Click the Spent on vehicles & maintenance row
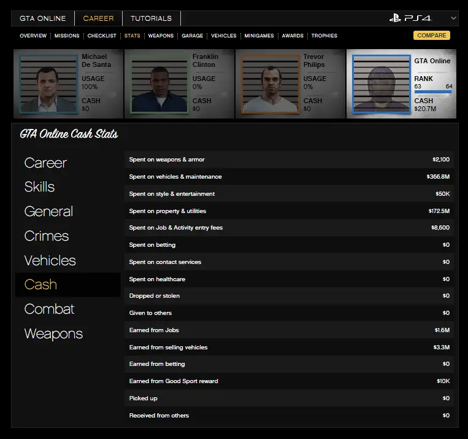 pos(289,177)
